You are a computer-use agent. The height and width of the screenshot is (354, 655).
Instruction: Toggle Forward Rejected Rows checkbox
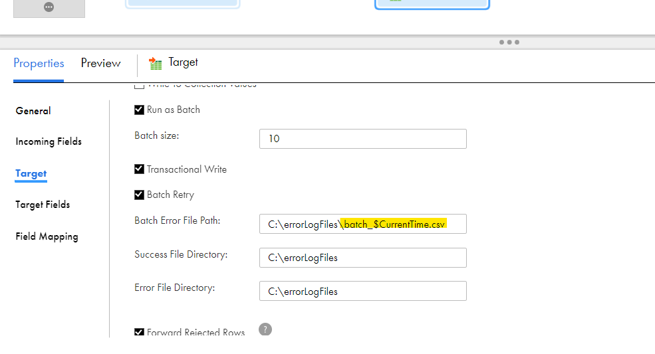coord(139,332)
